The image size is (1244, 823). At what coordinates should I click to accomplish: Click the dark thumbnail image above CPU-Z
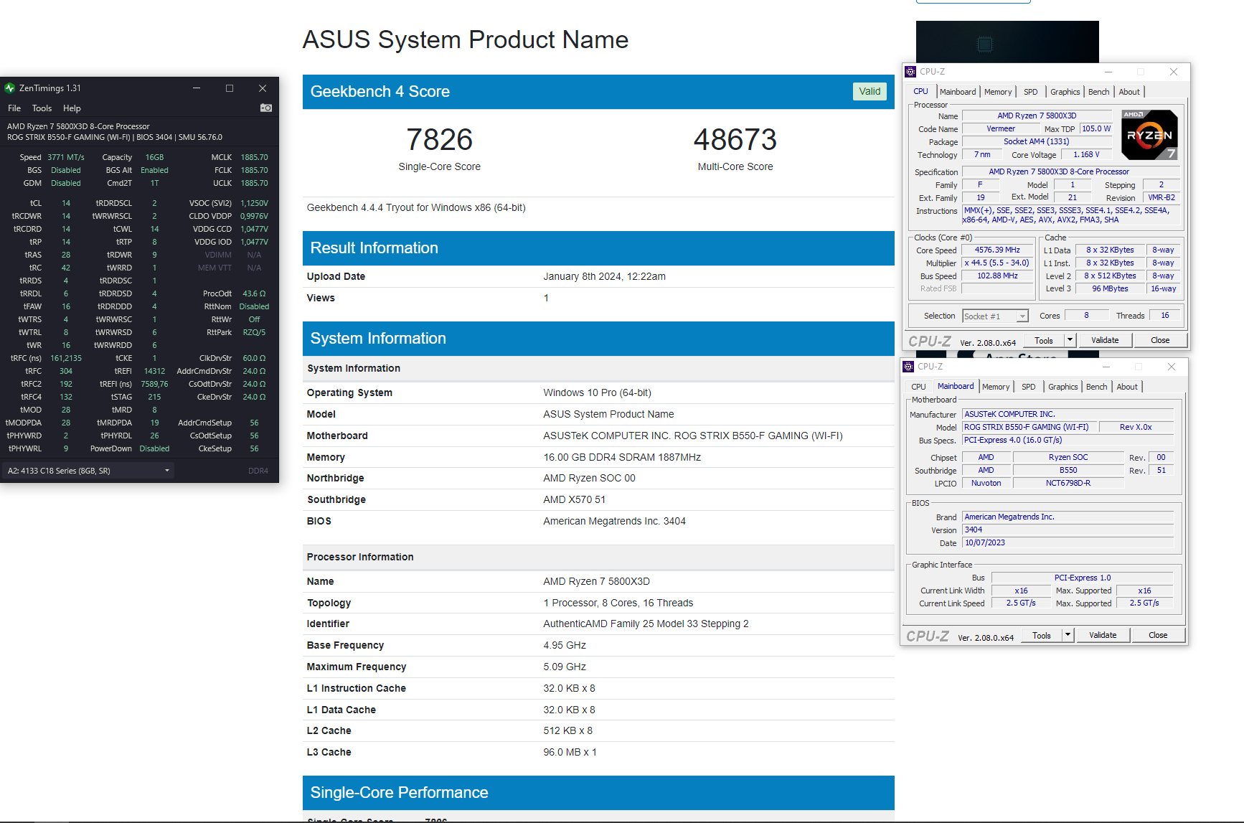click(x=1007, y=42)
